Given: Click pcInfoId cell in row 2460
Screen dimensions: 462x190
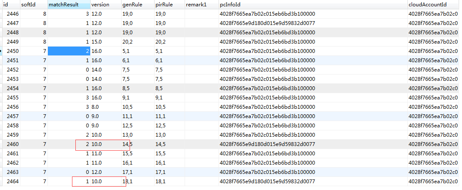Looking at the screenshot, I should 313,144.
